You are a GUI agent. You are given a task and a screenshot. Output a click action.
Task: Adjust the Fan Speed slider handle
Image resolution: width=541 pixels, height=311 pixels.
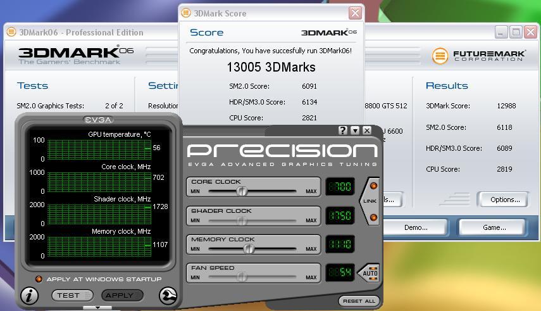point(242,277)
